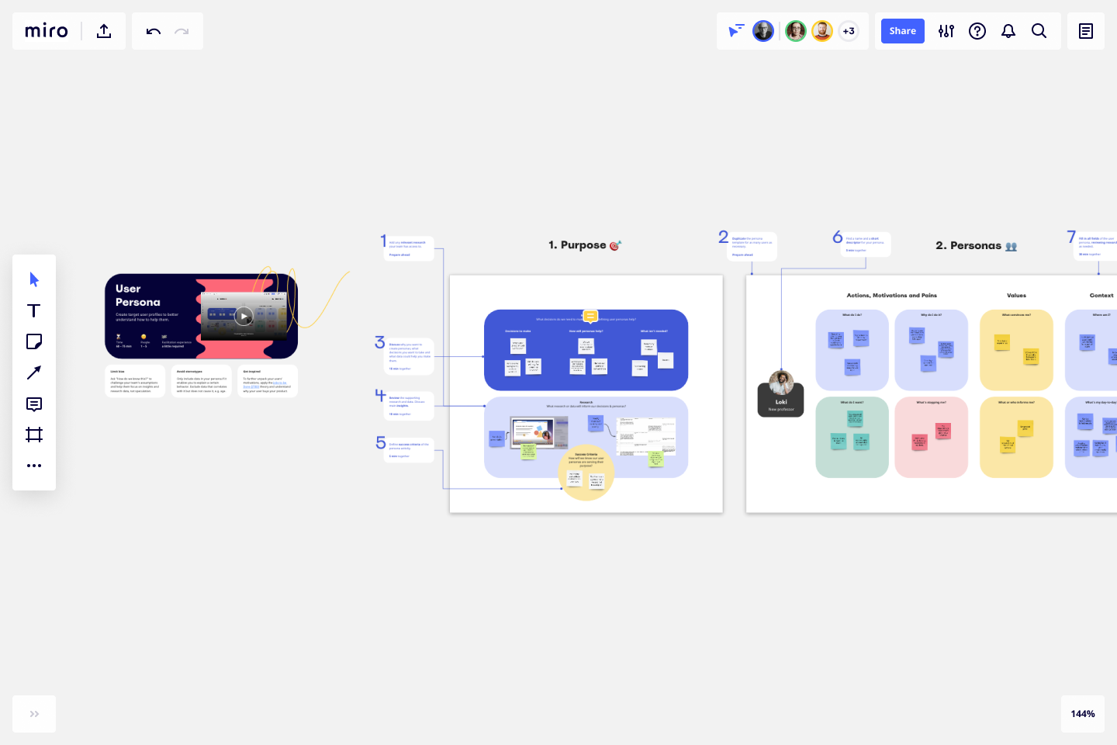The height and width of the screenshot is (745, 1117).
Task: Pick the Comment tool
Action: (x=34, y=404)
